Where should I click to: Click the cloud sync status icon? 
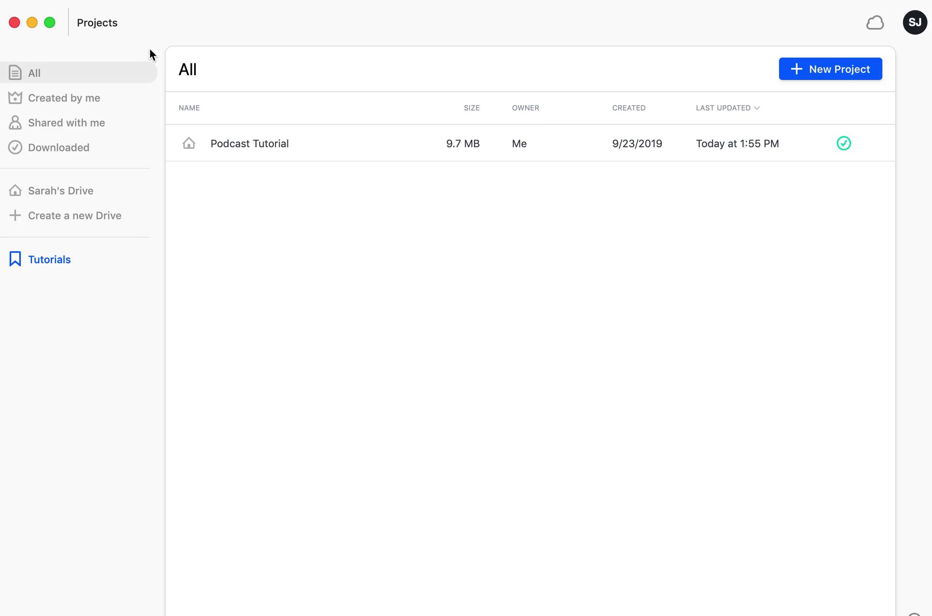[875, 23]
